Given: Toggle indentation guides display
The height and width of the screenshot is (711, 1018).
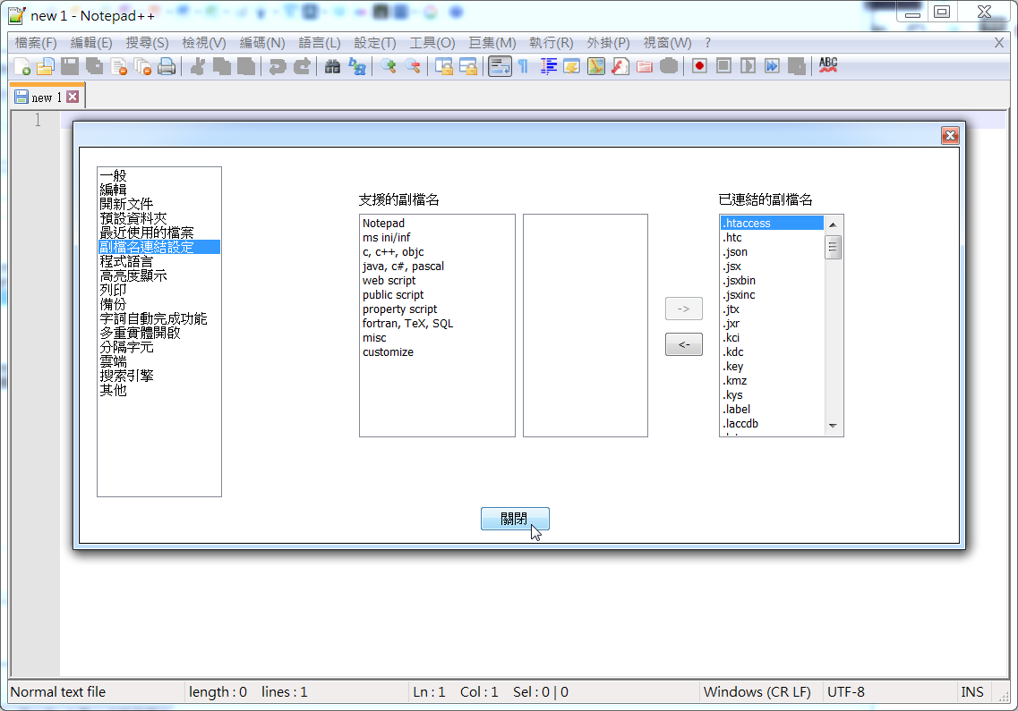Looking at the screenshot, I should [x=548, y=65].
